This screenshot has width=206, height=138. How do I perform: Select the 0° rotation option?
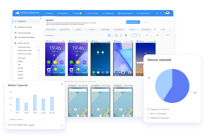click(135, 35)
